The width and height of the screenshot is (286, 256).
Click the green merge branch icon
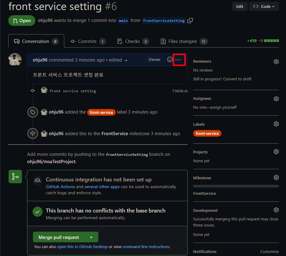pos(15,177)
